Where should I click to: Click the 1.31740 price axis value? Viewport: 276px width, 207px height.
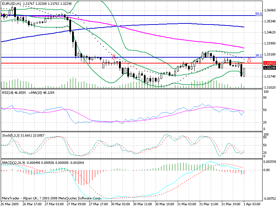click(270, 77)
